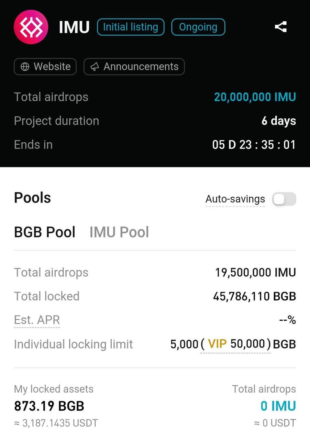
Task: Toggle the Auto-savings switch
Action: tap(284, 199)
